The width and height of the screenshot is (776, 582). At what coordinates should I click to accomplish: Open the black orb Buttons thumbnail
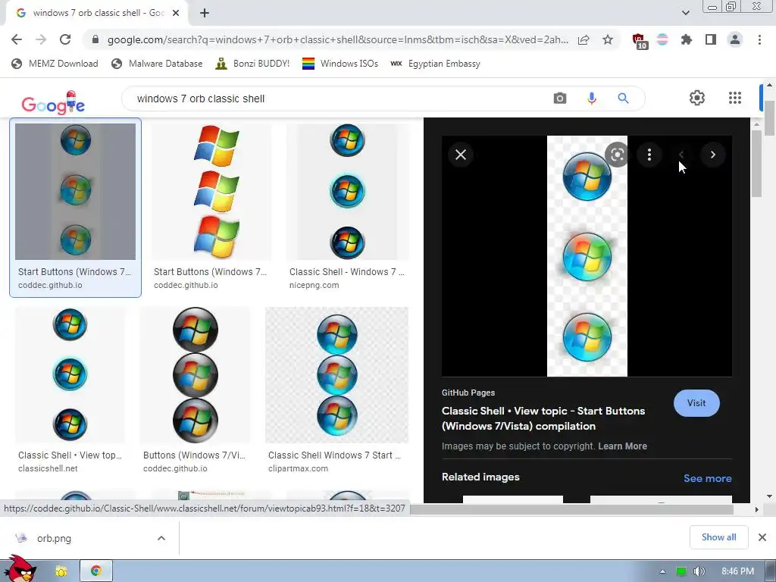pos(195,374)
